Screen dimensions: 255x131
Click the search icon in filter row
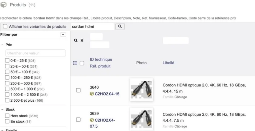click(76, 41)
